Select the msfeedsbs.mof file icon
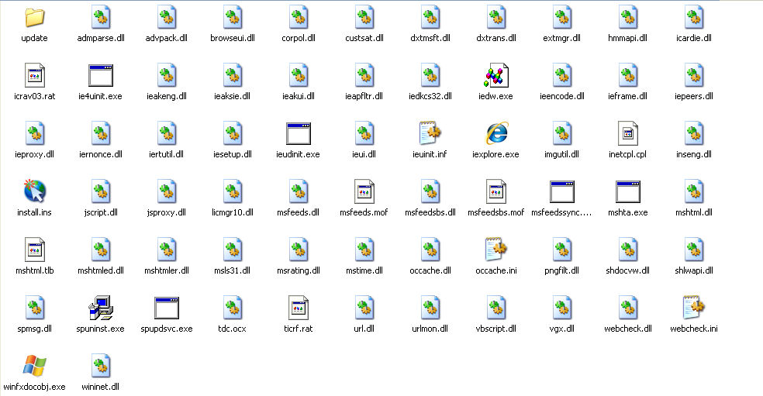763x396 pixels. pos(495,191)
